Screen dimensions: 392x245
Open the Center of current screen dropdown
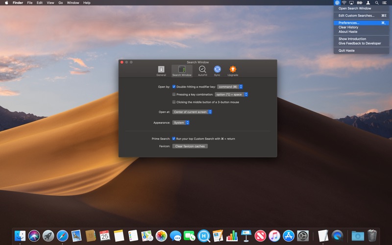point(192,112)
